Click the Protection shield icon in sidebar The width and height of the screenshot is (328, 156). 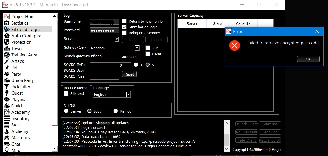[x=7, y=42]
